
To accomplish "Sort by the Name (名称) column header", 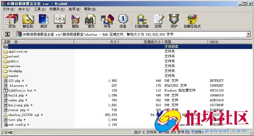I will coord(38,42).
